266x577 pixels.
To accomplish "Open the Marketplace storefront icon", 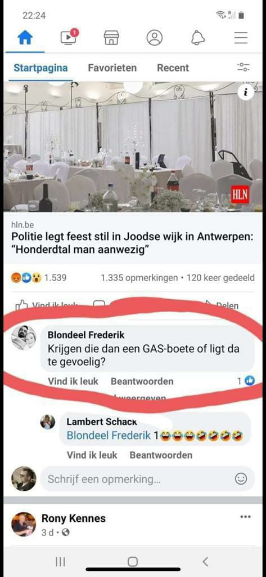I will click(x=111, y=38).
